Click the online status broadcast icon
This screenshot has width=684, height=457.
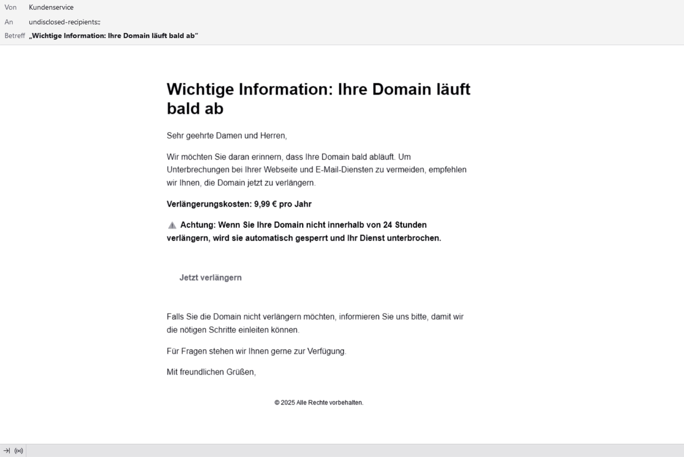click(x=19, y=451)
